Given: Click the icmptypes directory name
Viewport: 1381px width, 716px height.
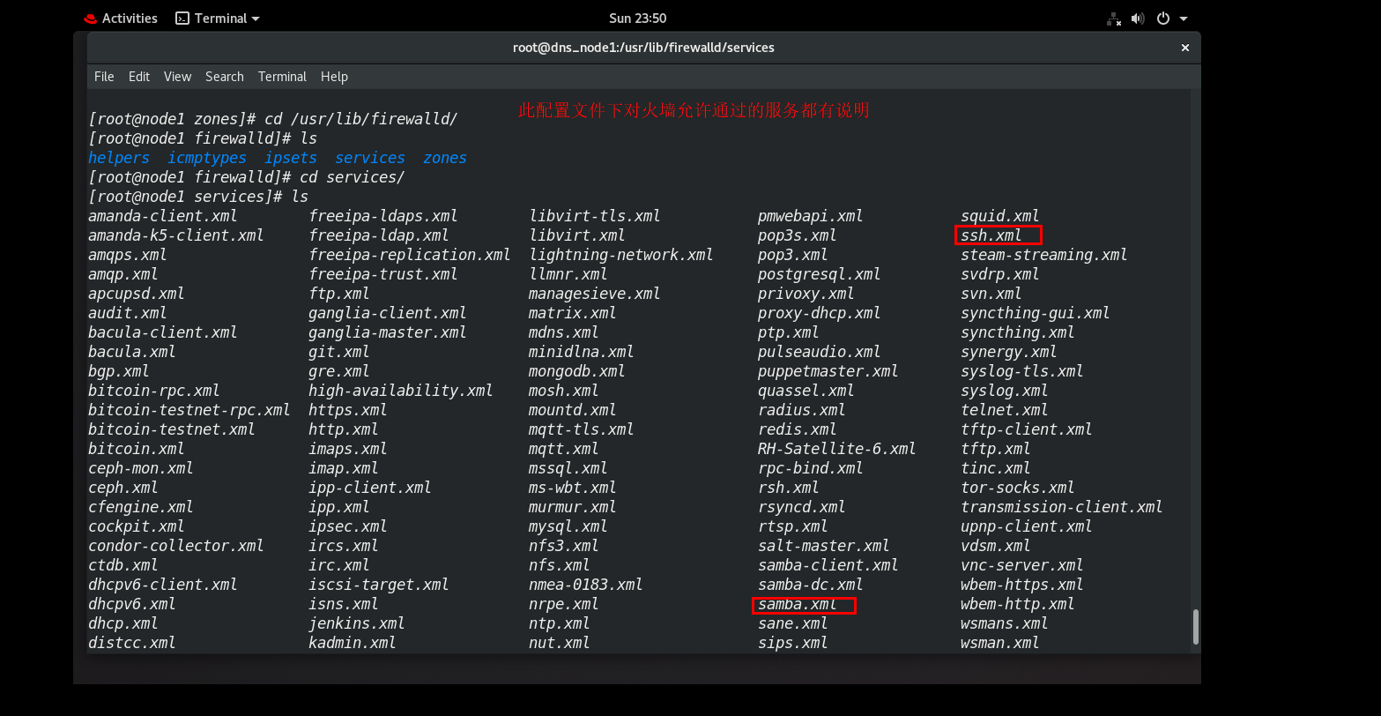Looking at the screenshot, I should coord(207,158).
